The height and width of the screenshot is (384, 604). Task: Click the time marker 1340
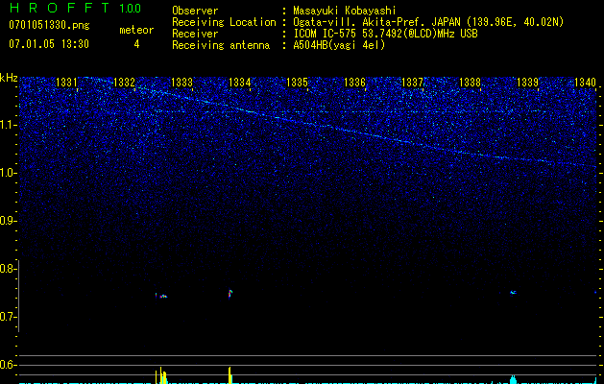[x=585, y=82]
